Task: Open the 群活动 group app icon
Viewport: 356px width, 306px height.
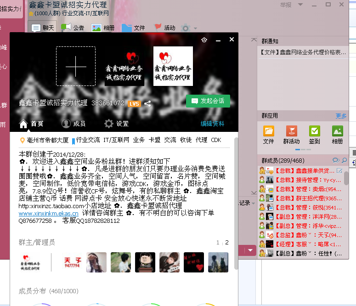Action: coord(292,135)
